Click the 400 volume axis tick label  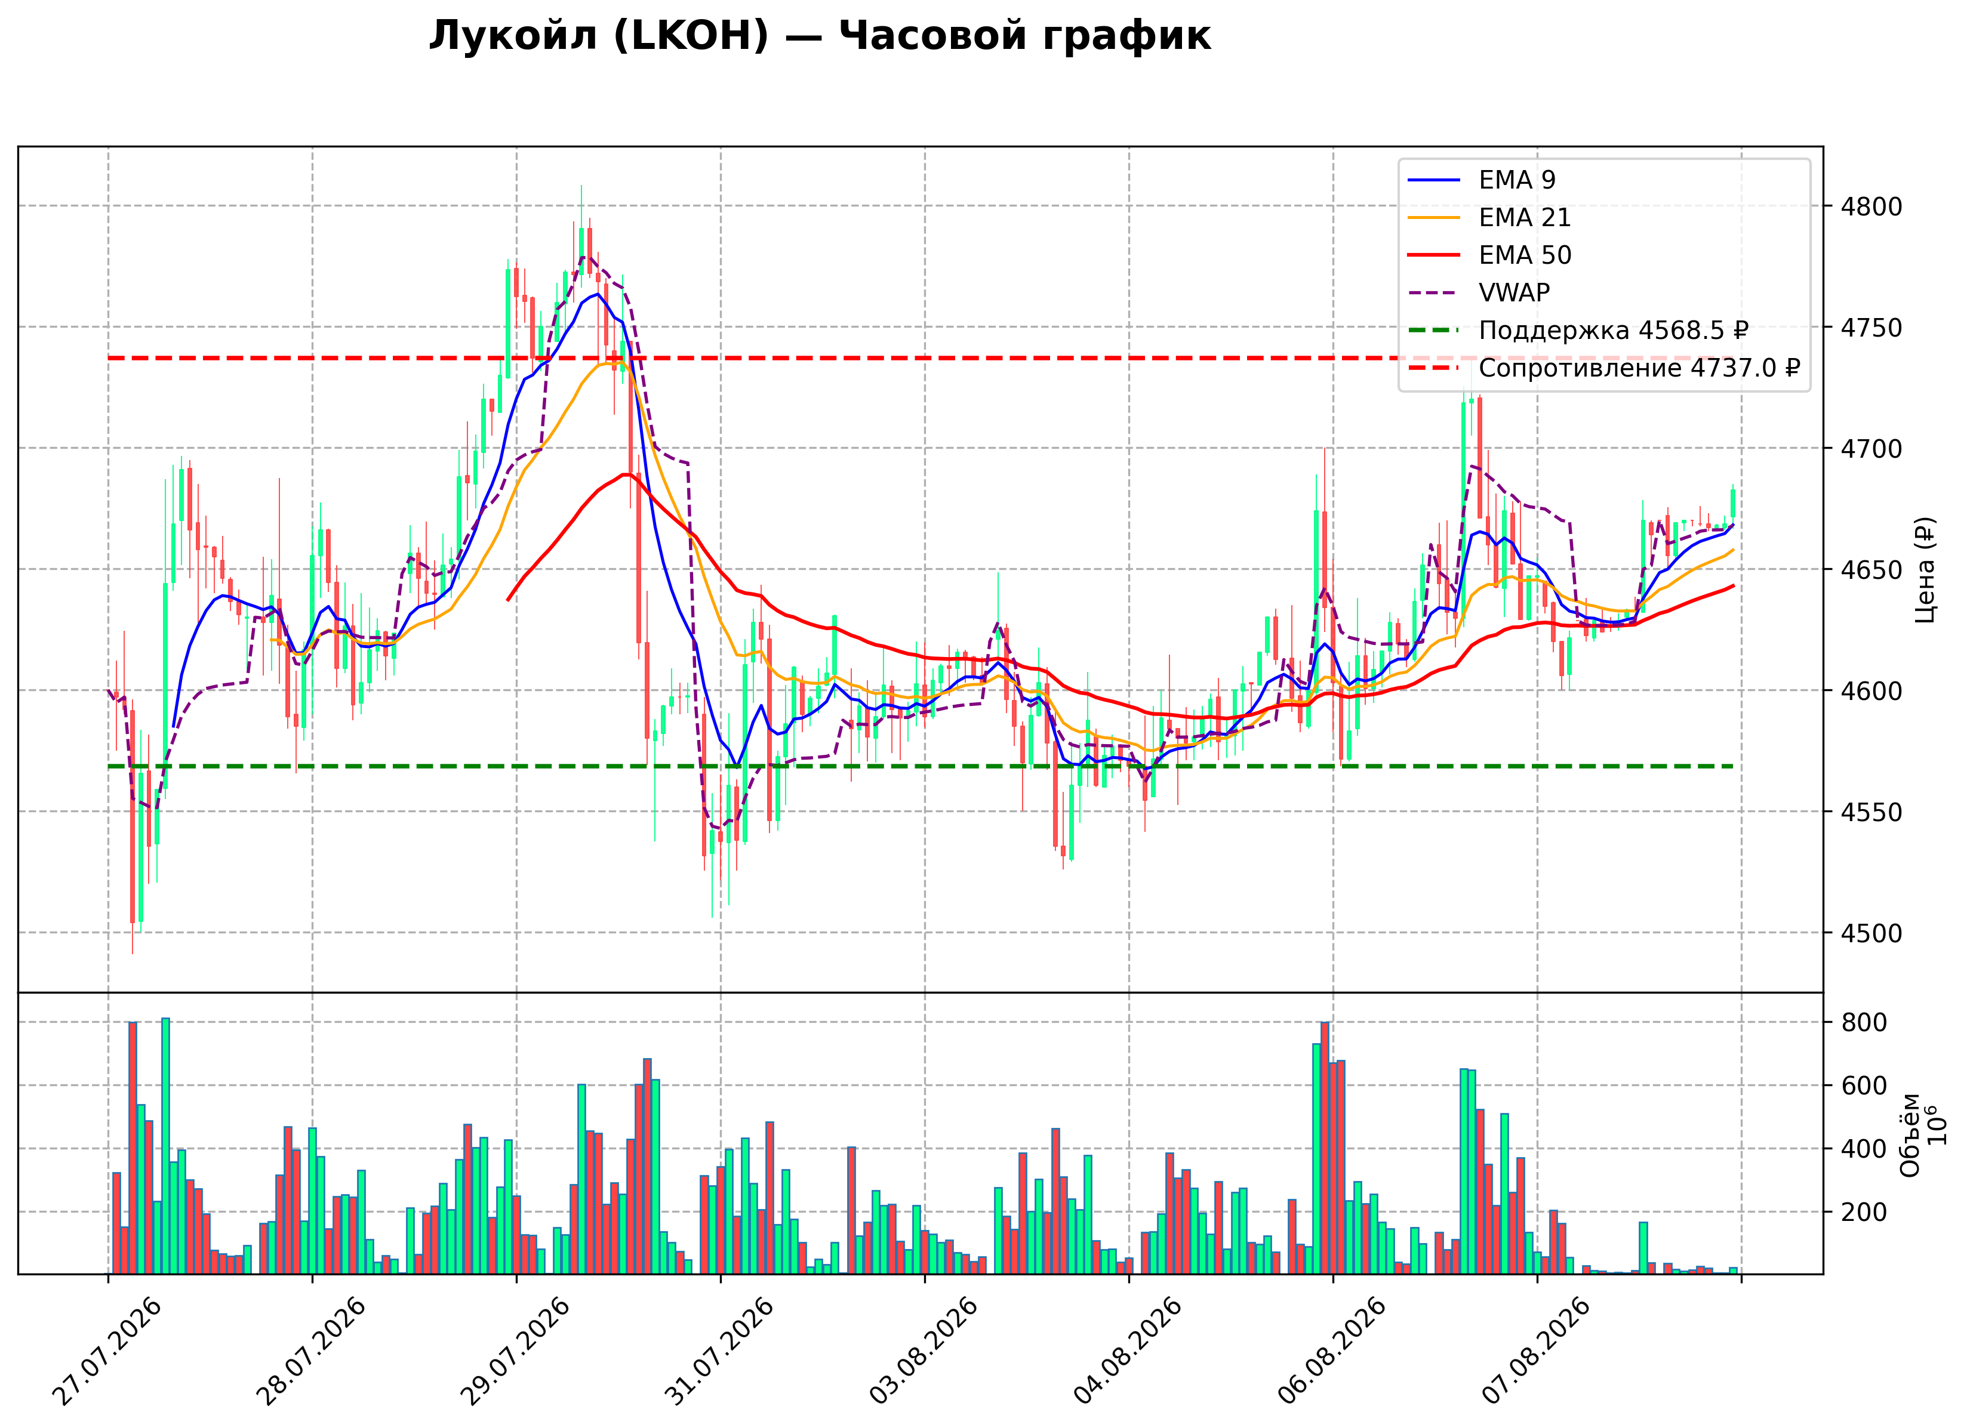[x=1864, y=1150]
